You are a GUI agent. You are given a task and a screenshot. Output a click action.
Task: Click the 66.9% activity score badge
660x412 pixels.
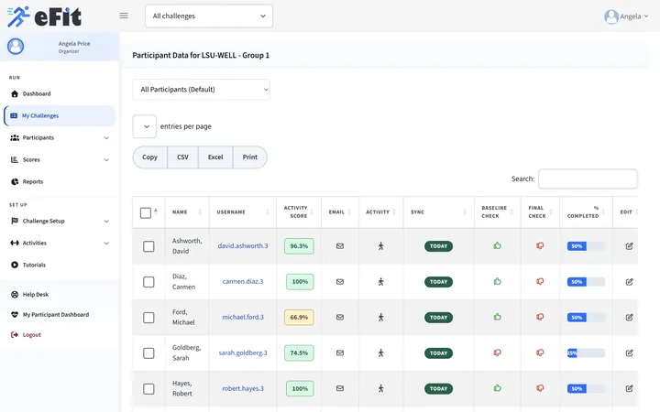[299, 318]
